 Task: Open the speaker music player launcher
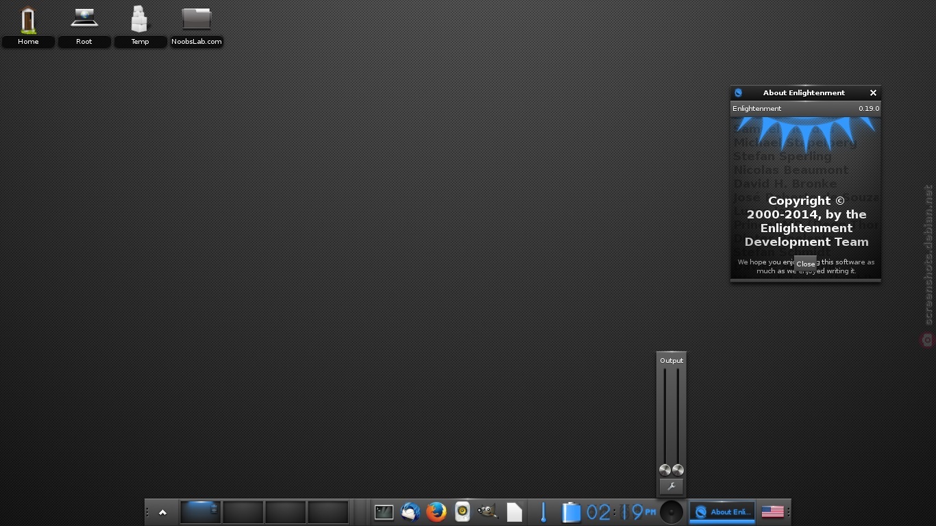(x=463, y=512)
